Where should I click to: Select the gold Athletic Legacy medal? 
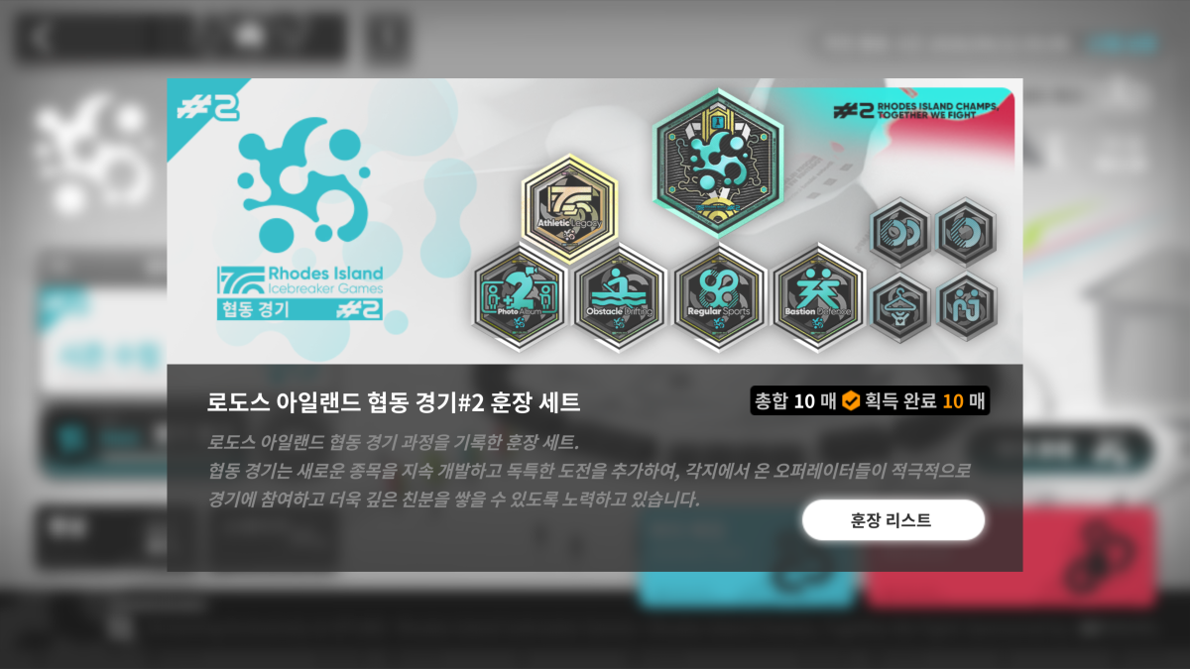[569, 209]
